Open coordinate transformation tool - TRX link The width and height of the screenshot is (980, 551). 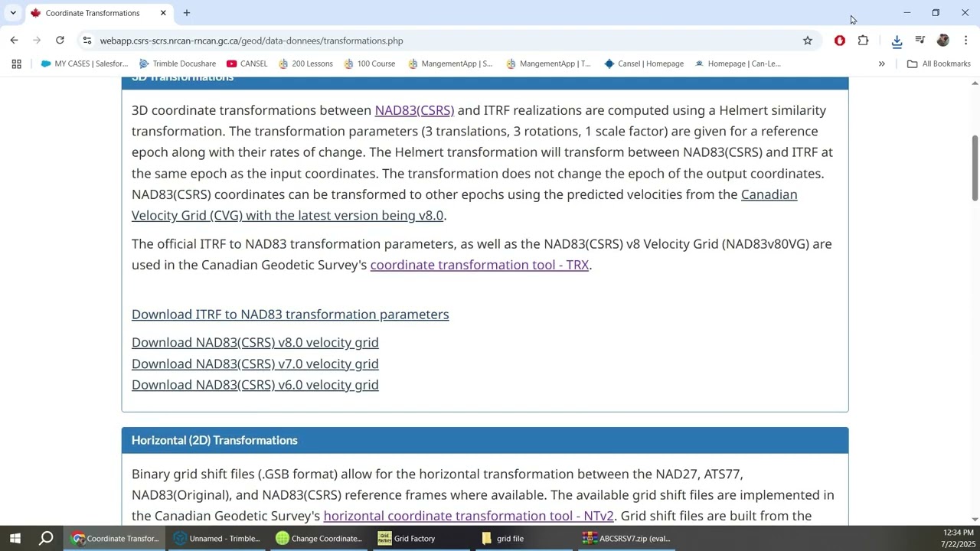point(479,265)
